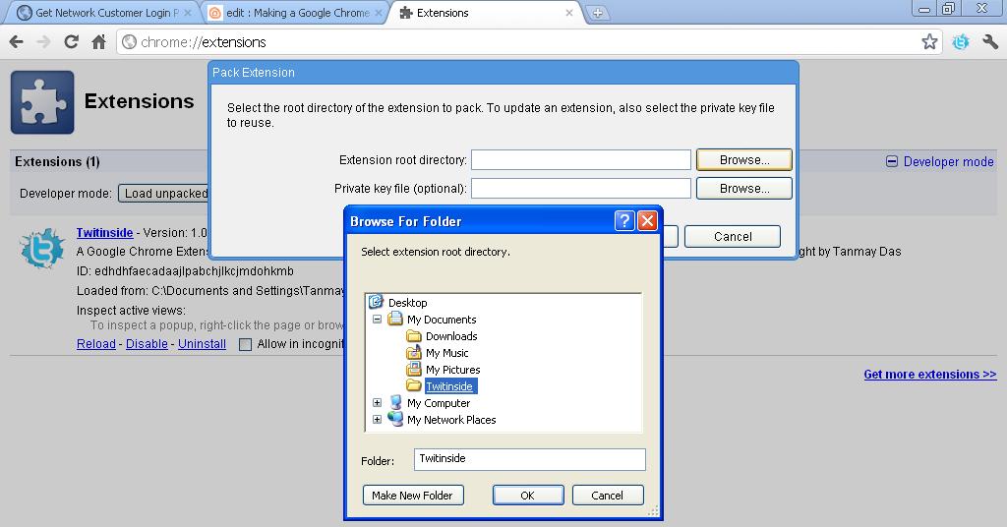Click the Extension root directory text field
This screenshot has height=527, width=1007.
click(x=581, y=160)
